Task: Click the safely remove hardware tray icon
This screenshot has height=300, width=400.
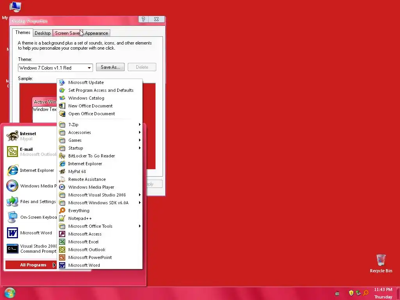Action: click(x=359, y=293)
